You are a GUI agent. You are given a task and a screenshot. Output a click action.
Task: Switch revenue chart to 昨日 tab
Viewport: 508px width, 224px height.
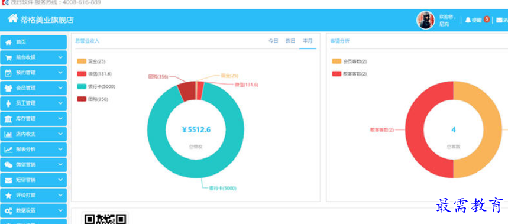pos(290,41)
